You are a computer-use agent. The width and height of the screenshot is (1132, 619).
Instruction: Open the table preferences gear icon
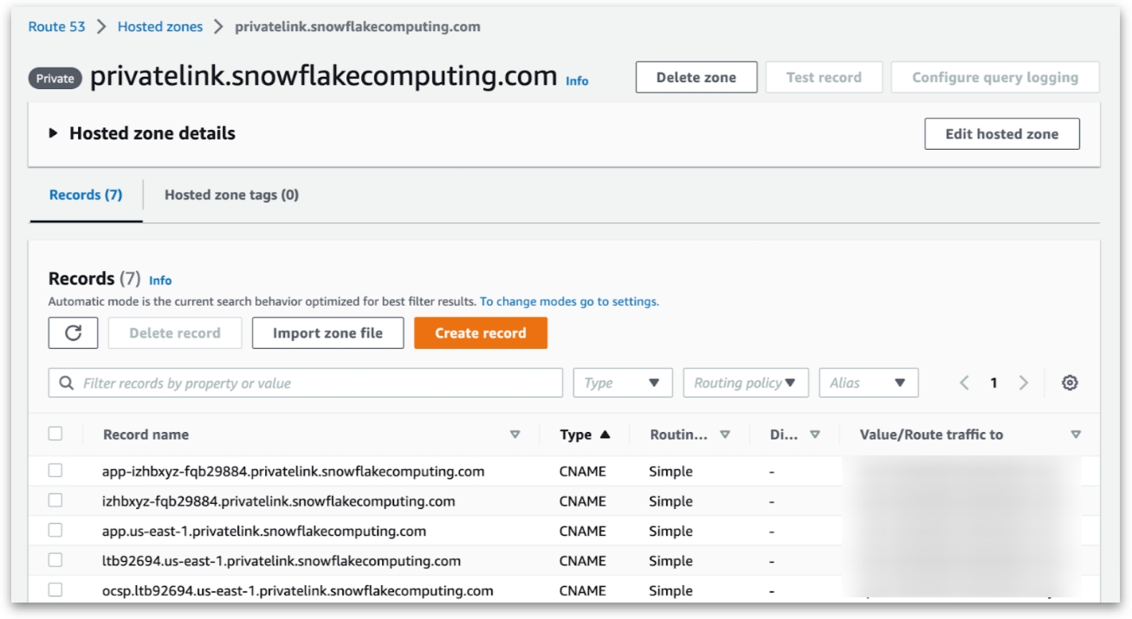coord(1070,383)
